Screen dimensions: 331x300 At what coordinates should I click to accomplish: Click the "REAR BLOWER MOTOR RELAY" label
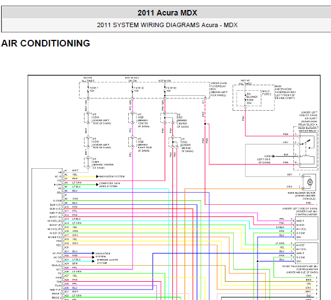pyautogui.click(x=307, y=130)
